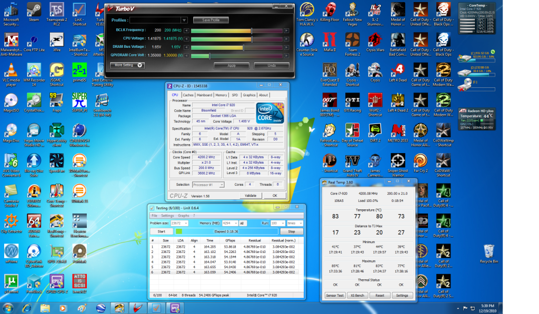
Task: Adjust the CPU Voltage slider handle
Action: click(252, 39)
